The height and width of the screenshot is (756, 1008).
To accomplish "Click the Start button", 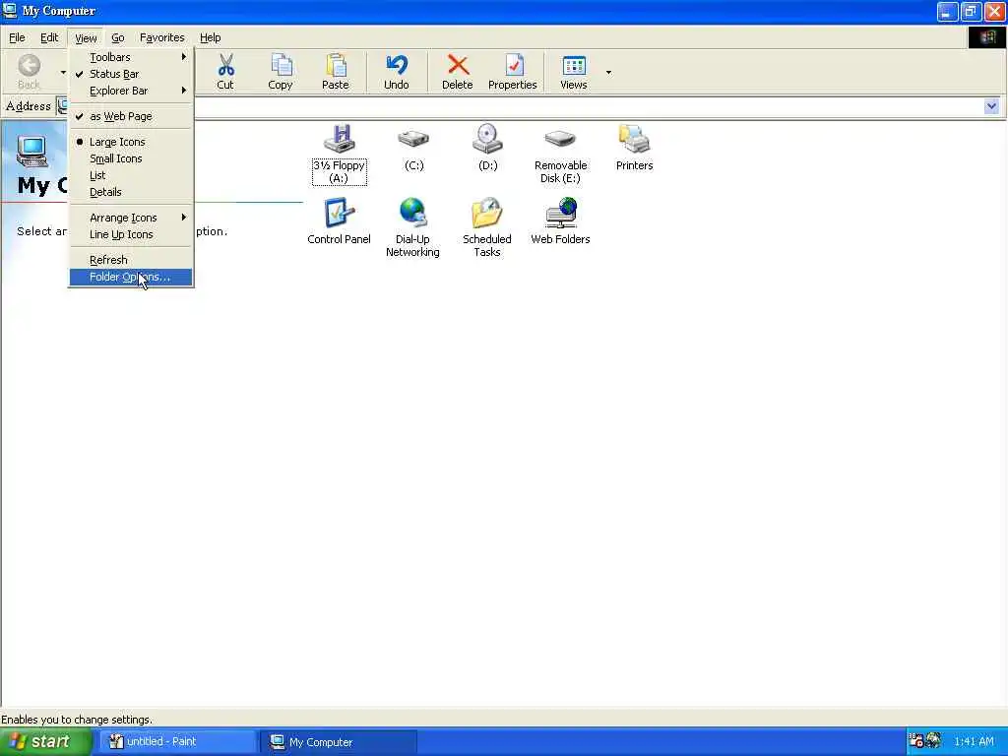I will point(45,741).
